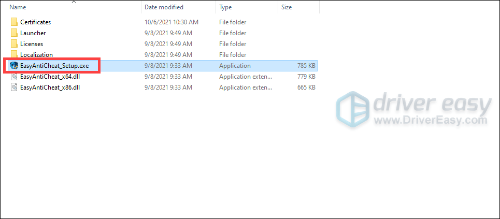Select the Launcher folder name

(x=33, y=33)
